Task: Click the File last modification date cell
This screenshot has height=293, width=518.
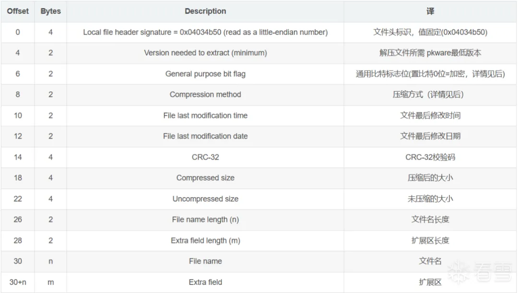Action: [x=205, y=136]
